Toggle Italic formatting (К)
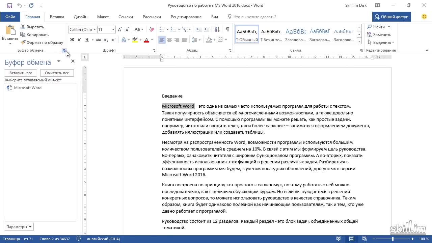The image size is (432, 243). tap(79, 40)
